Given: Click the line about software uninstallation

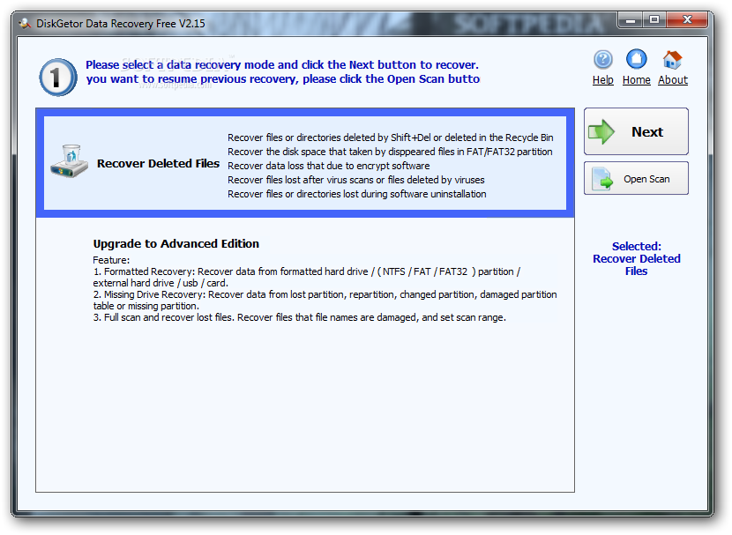Looking at the screenshot, I should point(357,194).
